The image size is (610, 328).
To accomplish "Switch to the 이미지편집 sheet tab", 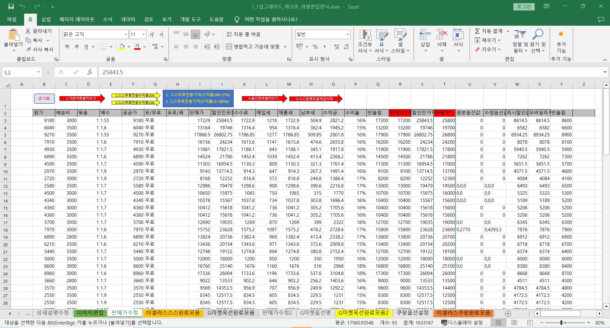I will (x=90, y=313).
